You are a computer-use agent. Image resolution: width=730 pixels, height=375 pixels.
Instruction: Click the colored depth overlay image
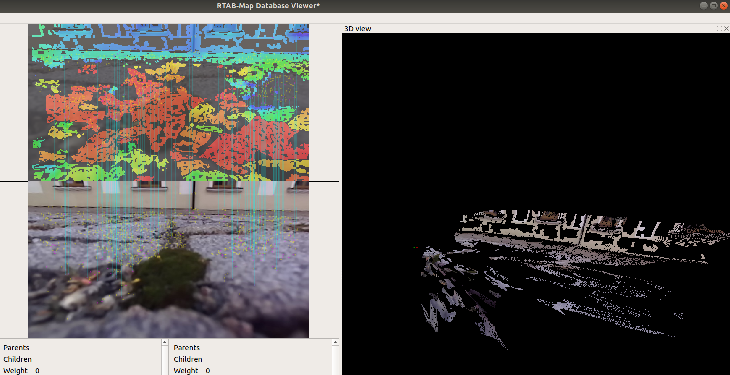tap(168, 102)
